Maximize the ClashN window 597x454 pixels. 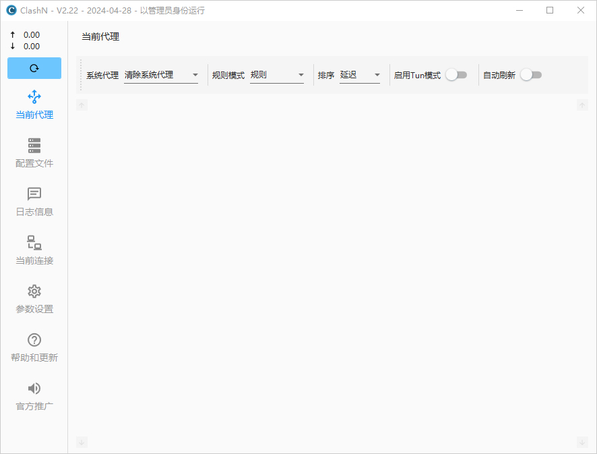click(550, 10)
